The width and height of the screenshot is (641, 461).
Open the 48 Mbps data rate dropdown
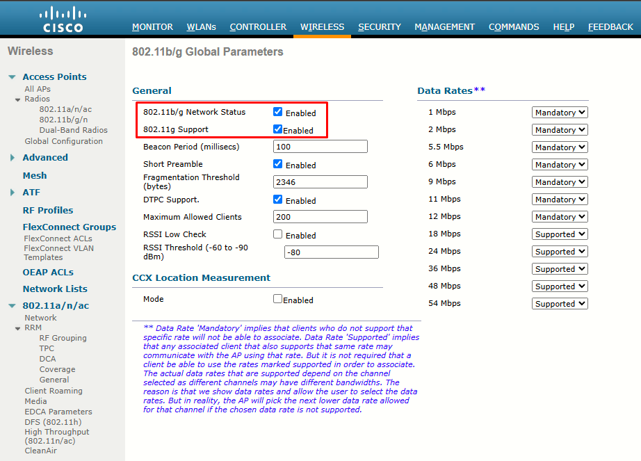[x=560, y=286]
